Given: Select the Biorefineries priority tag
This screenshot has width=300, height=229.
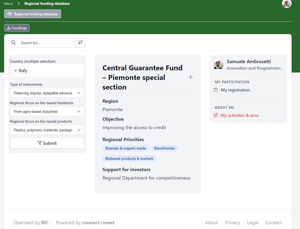Looking at the screenshot, I should pos(164,148).
